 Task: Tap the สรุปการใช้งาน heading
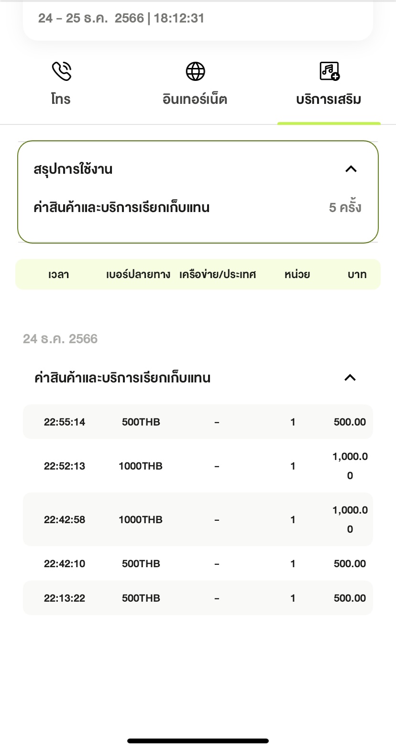point(73,169)
